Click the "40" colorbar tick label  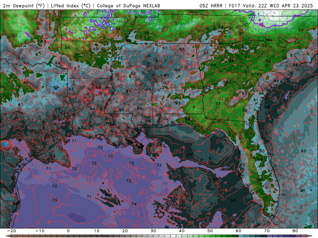[182, 231]
